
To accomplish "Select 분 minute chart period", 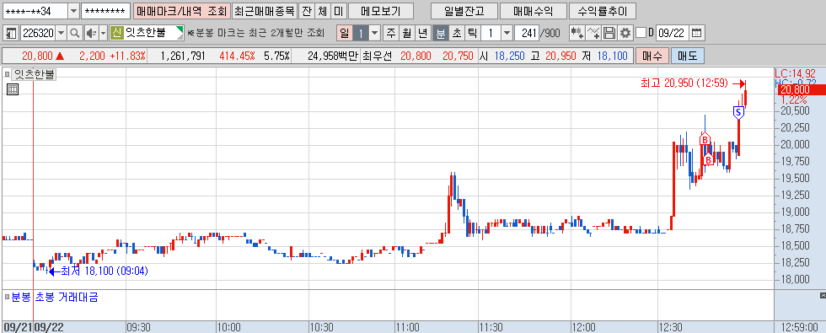I will [440, 33].
